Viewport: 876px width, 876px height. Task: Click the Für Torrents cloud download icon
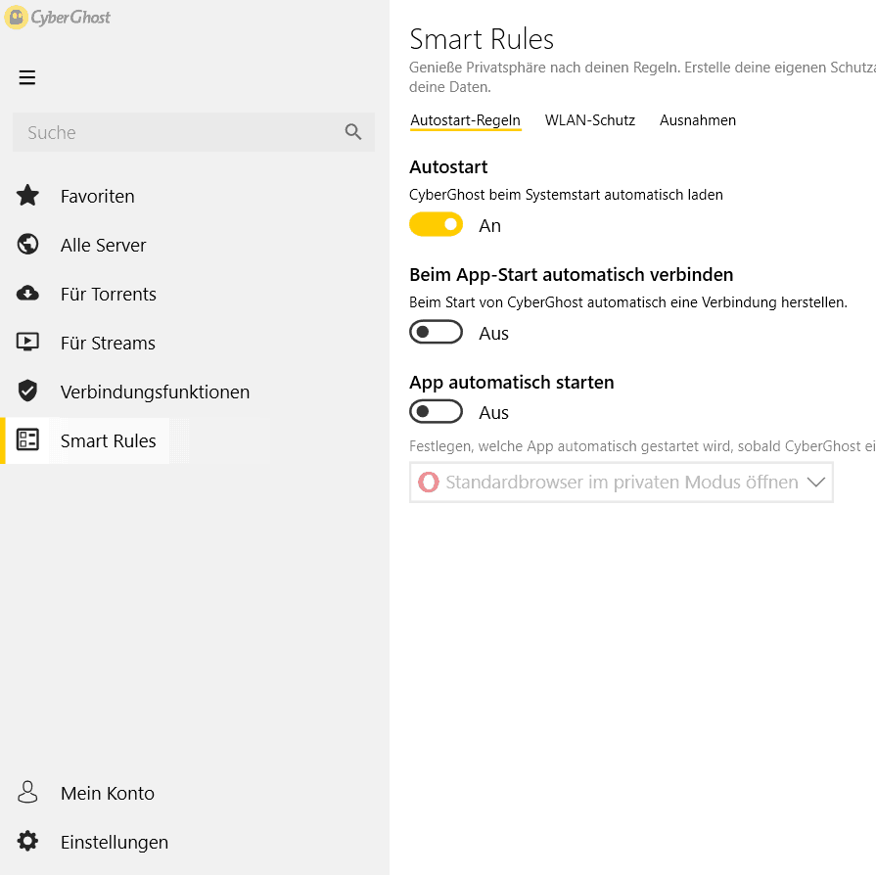point(27,293)
